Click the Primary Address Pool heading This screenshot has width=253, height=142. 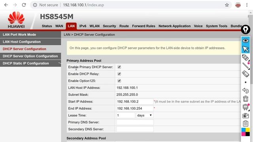tap(84, 61)
